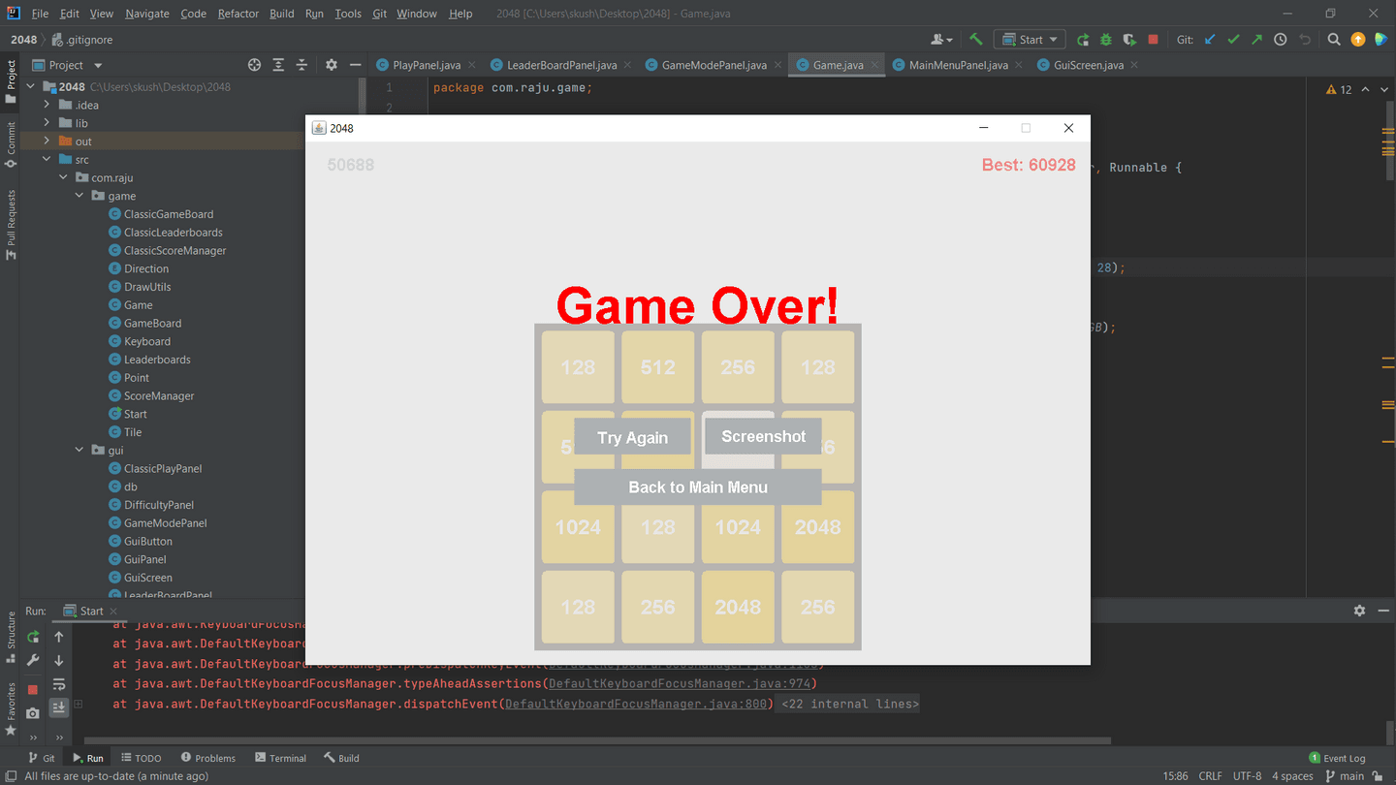This screenshot has width=1396, height=785.
Task: Click DefaultKeyboardFocusManager.java:974 link in console
Action: pyautogui.click(x=682, y=684)
